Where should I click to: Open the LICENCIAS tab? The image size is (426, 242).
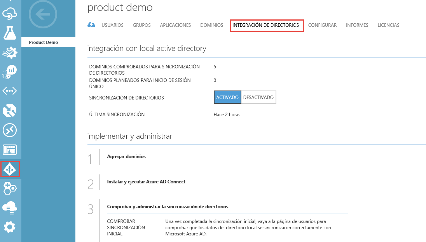click(x=388, y=25)
